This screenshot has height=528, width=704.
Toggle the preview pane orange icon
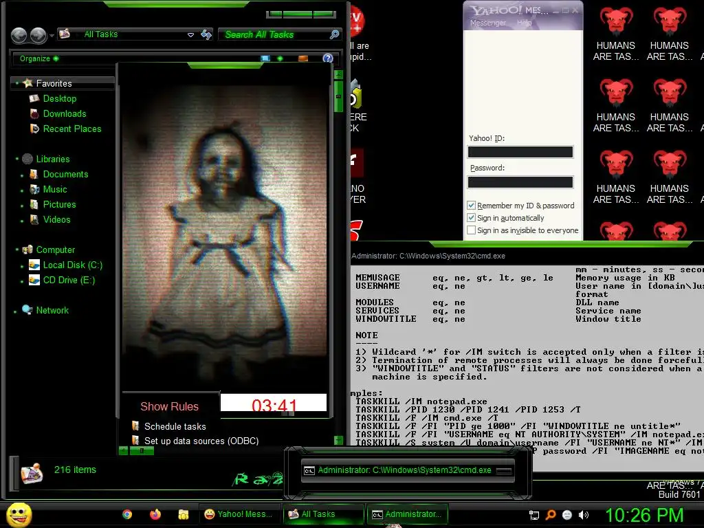coord(303,58)
